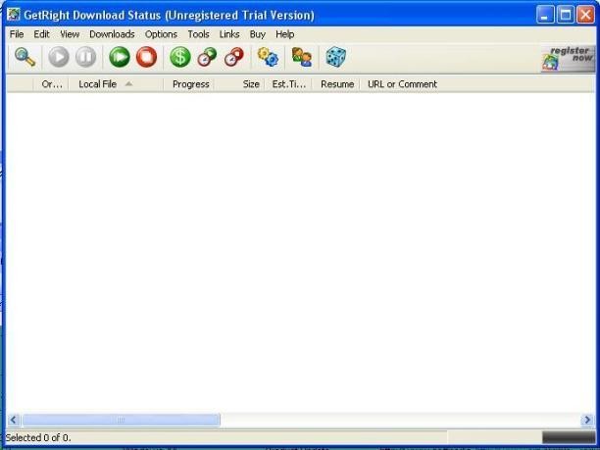The image size is (600, 450).
Task: Sort by Progress column header
Action: [189, 84]
